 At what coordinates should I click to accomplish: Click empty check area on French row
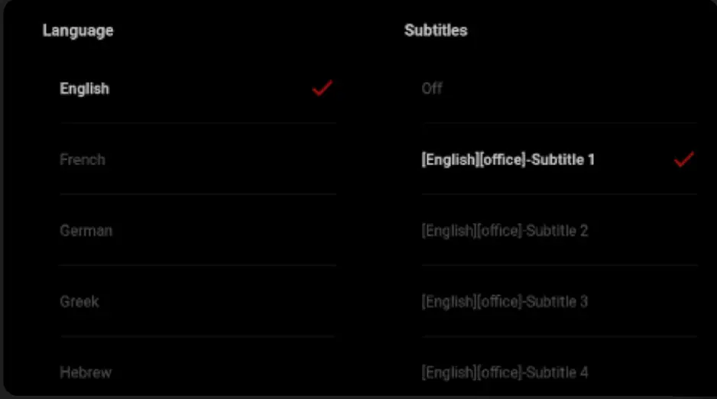pyautogui.click(x=323, y=160)
